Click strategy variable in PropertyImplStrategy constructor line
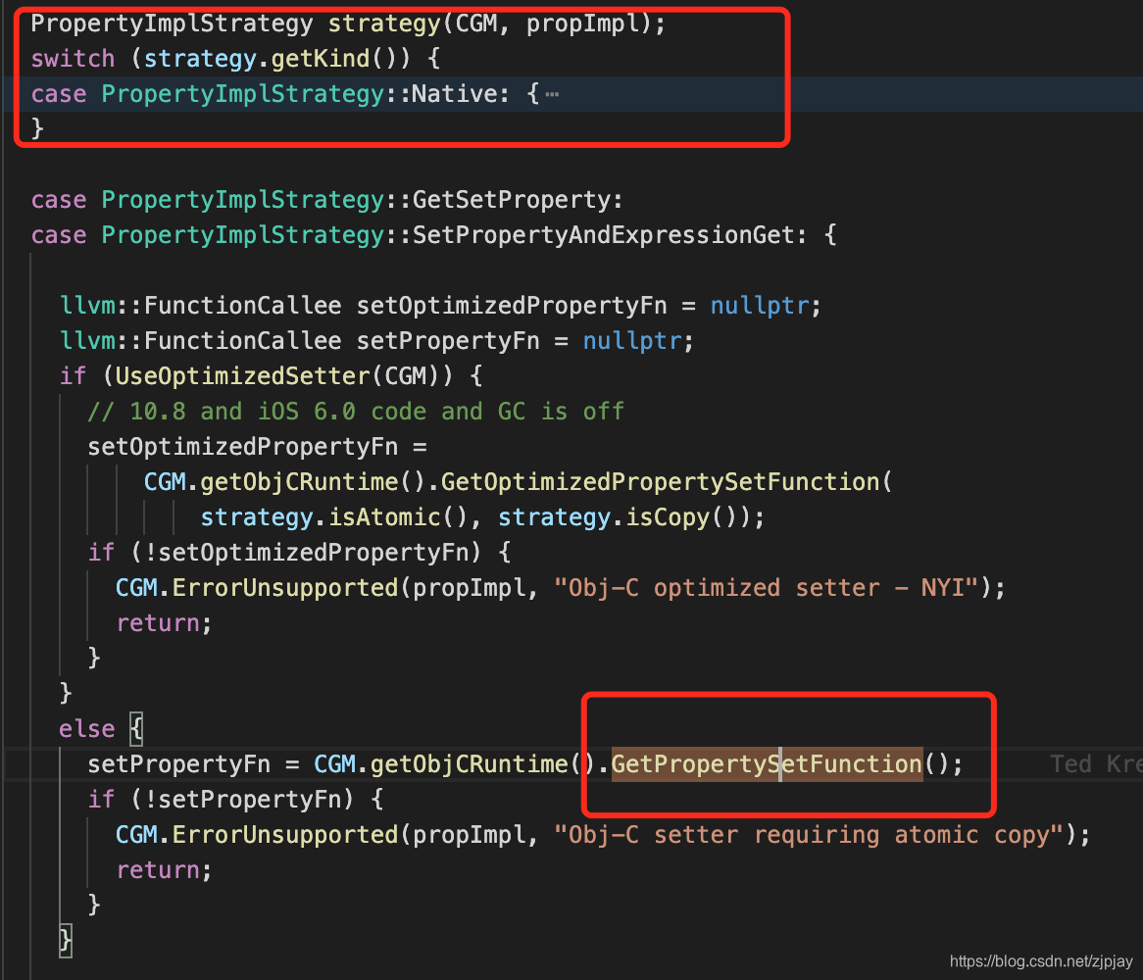 point(384,24)
